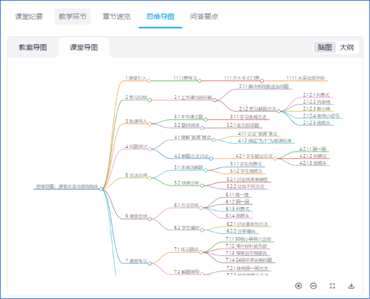Switch to the 教案导图 sub-tab
Screen dimensions: 370x299
(33, 47)
